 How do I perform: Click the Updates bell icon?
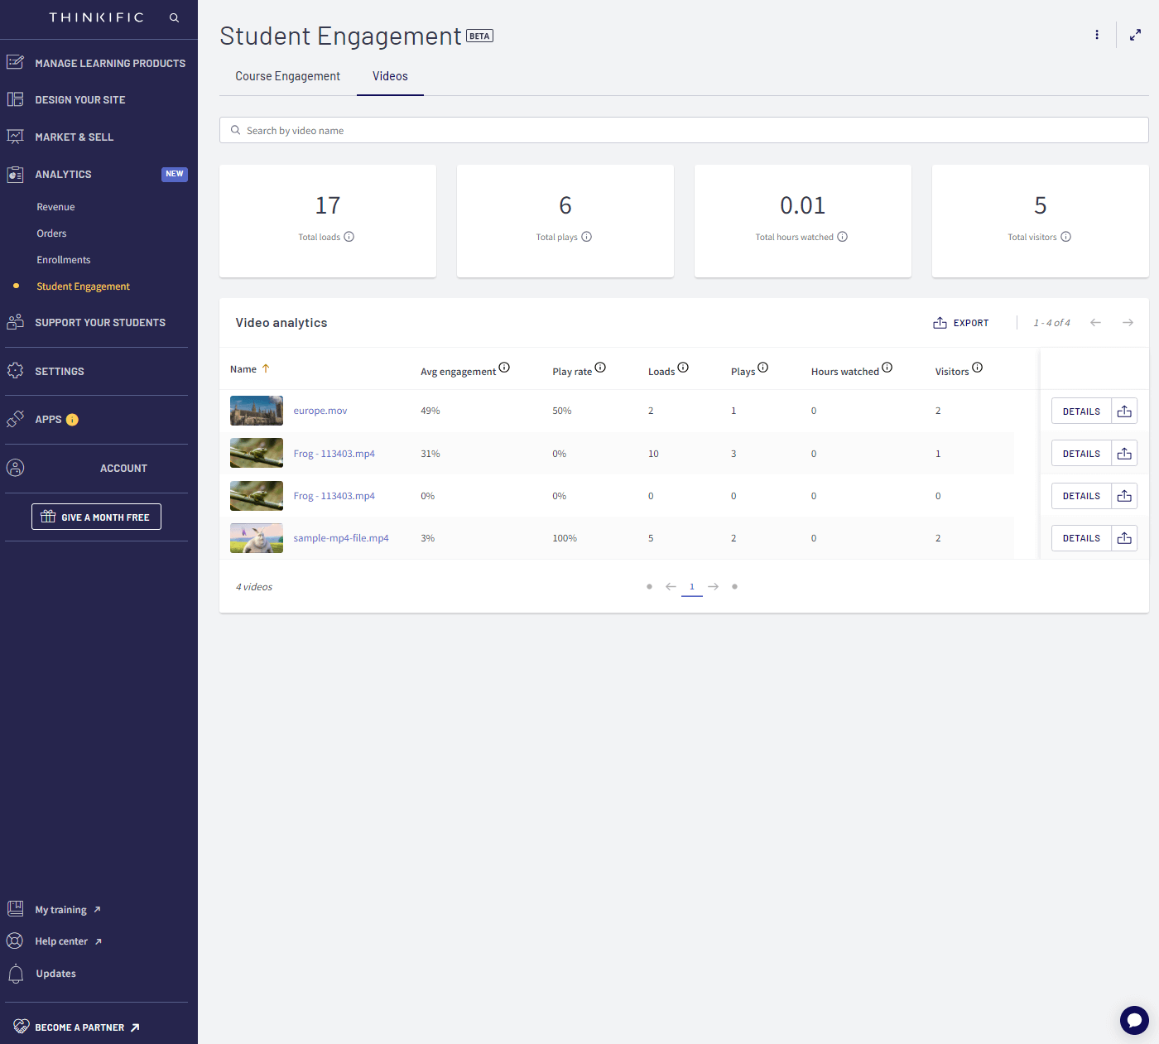16,974
